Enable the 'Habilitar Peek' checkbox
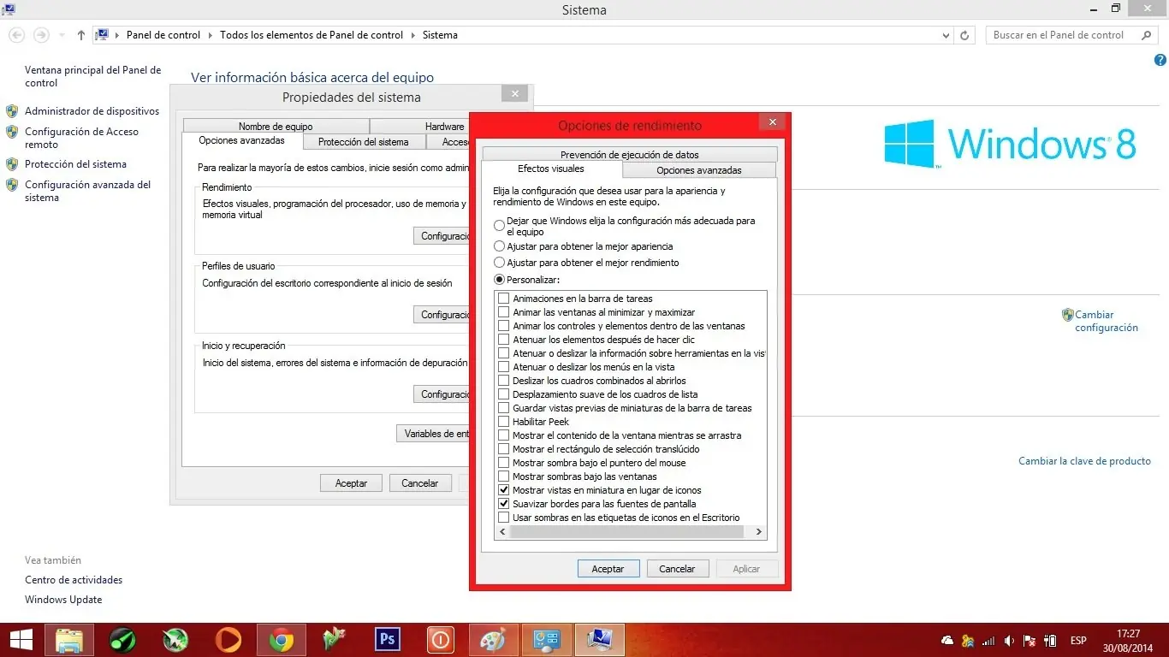Viewport: 1169px width, 657px height. point(504,422)
